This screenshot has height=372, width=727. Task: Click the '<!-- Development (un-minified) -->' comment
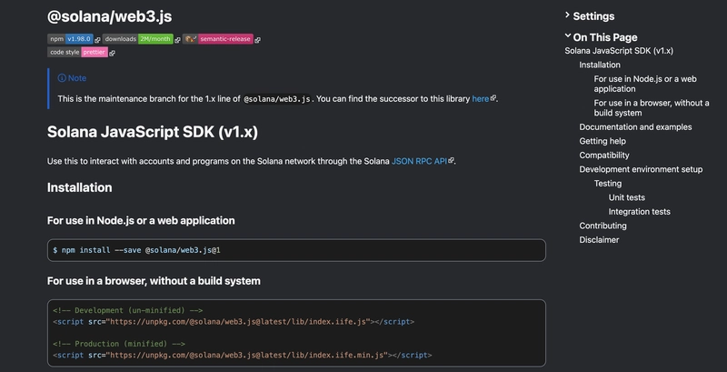click(128, 310)
